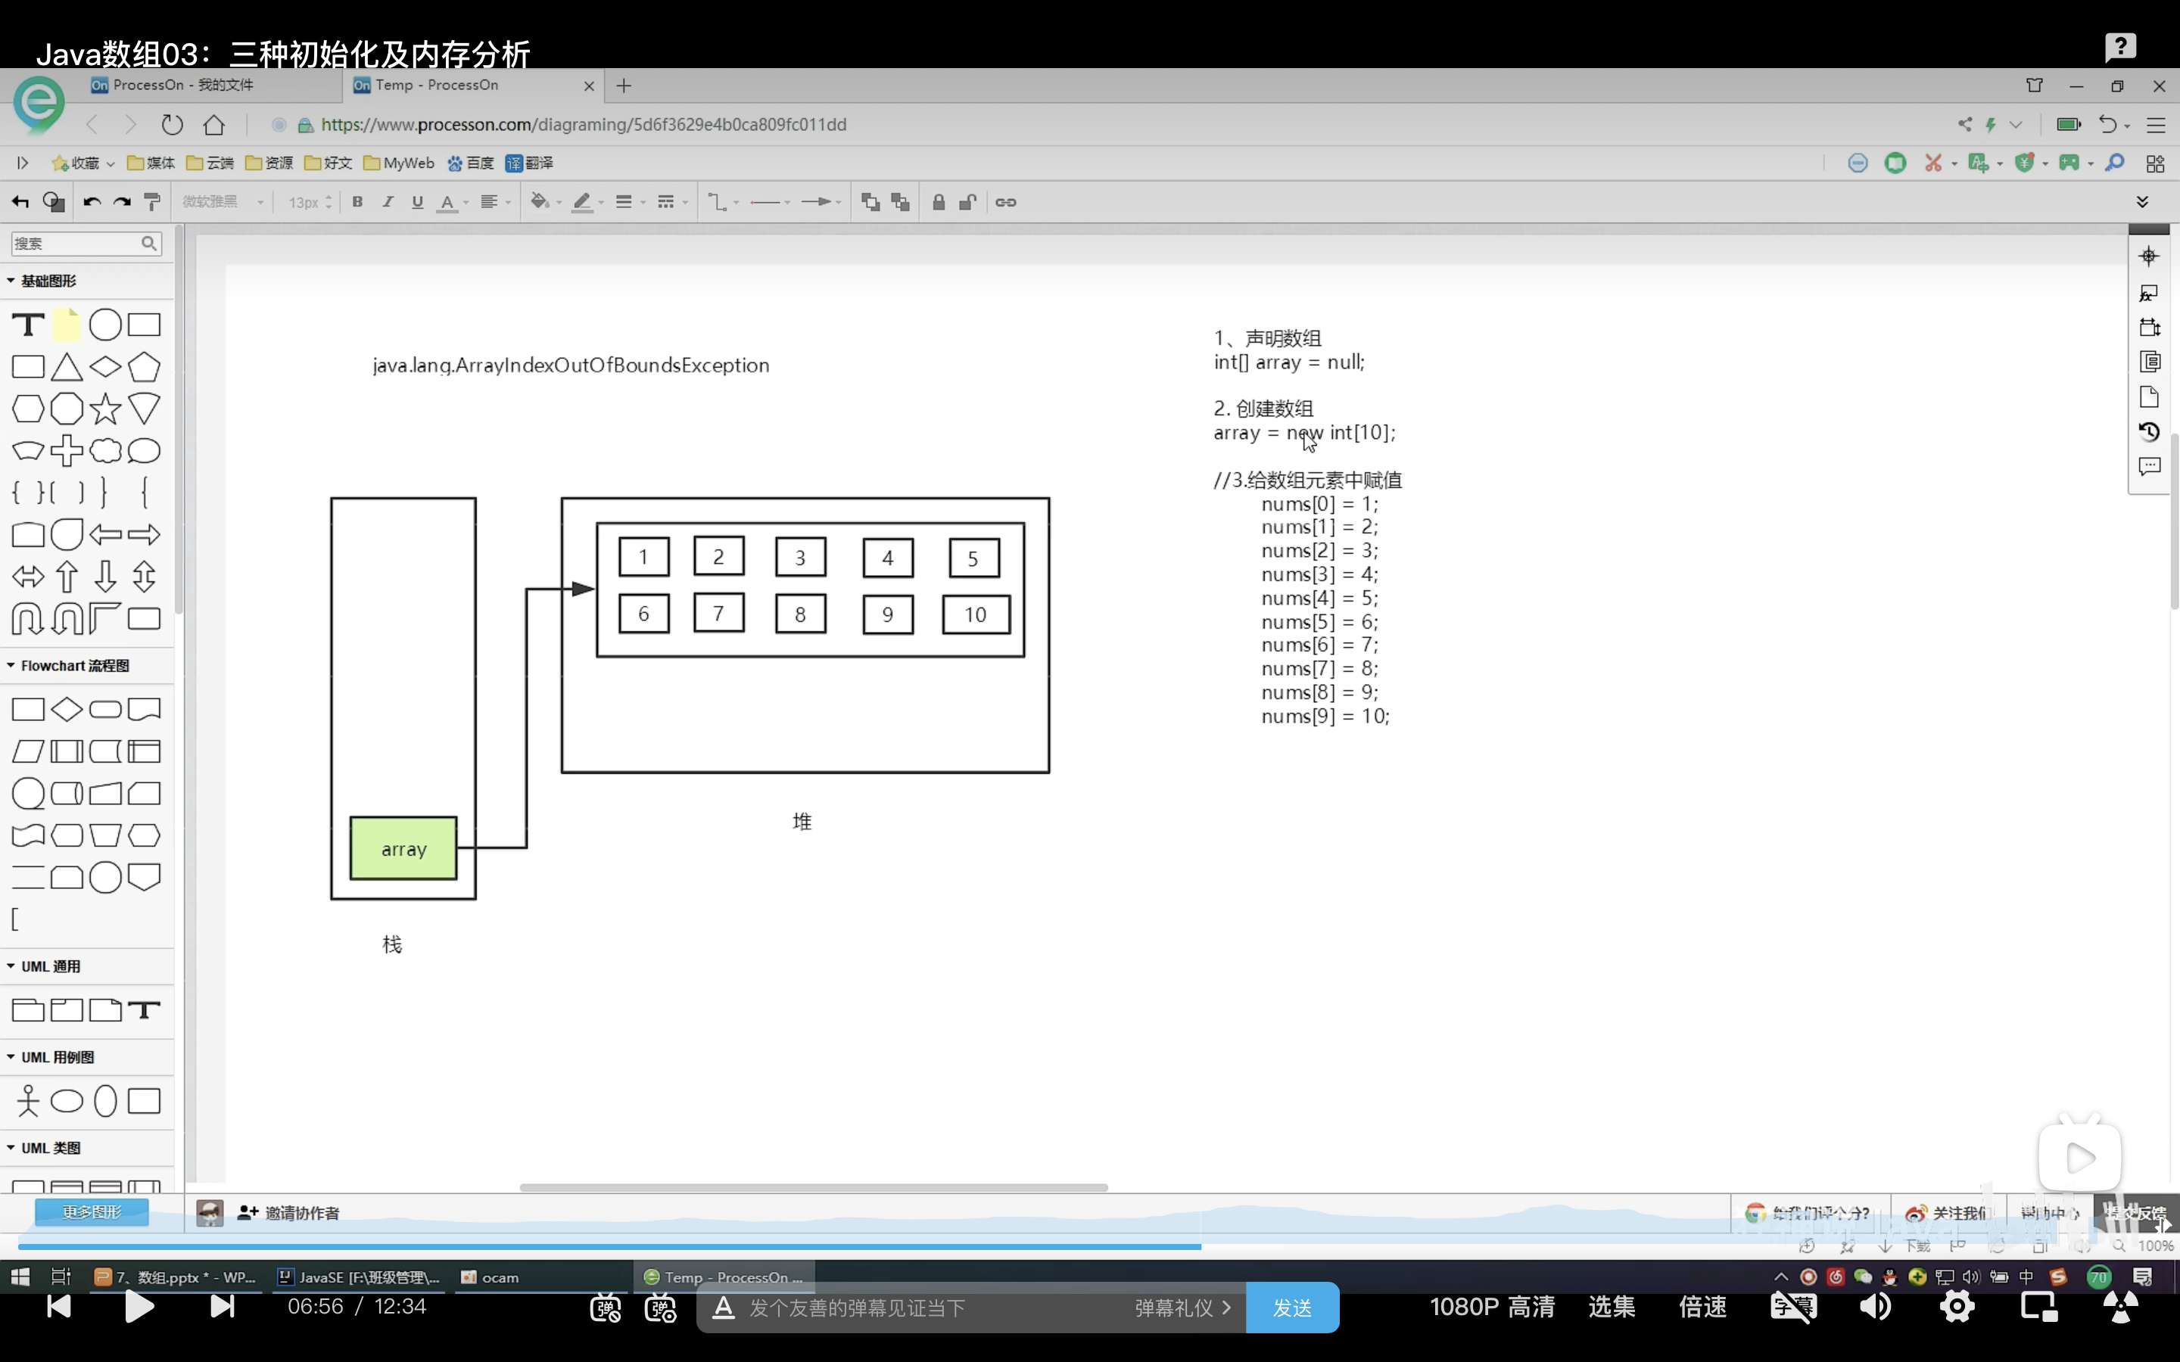The image size is (2180, 1362).
Task: Click the format painter icon
Action: (152, 202)
